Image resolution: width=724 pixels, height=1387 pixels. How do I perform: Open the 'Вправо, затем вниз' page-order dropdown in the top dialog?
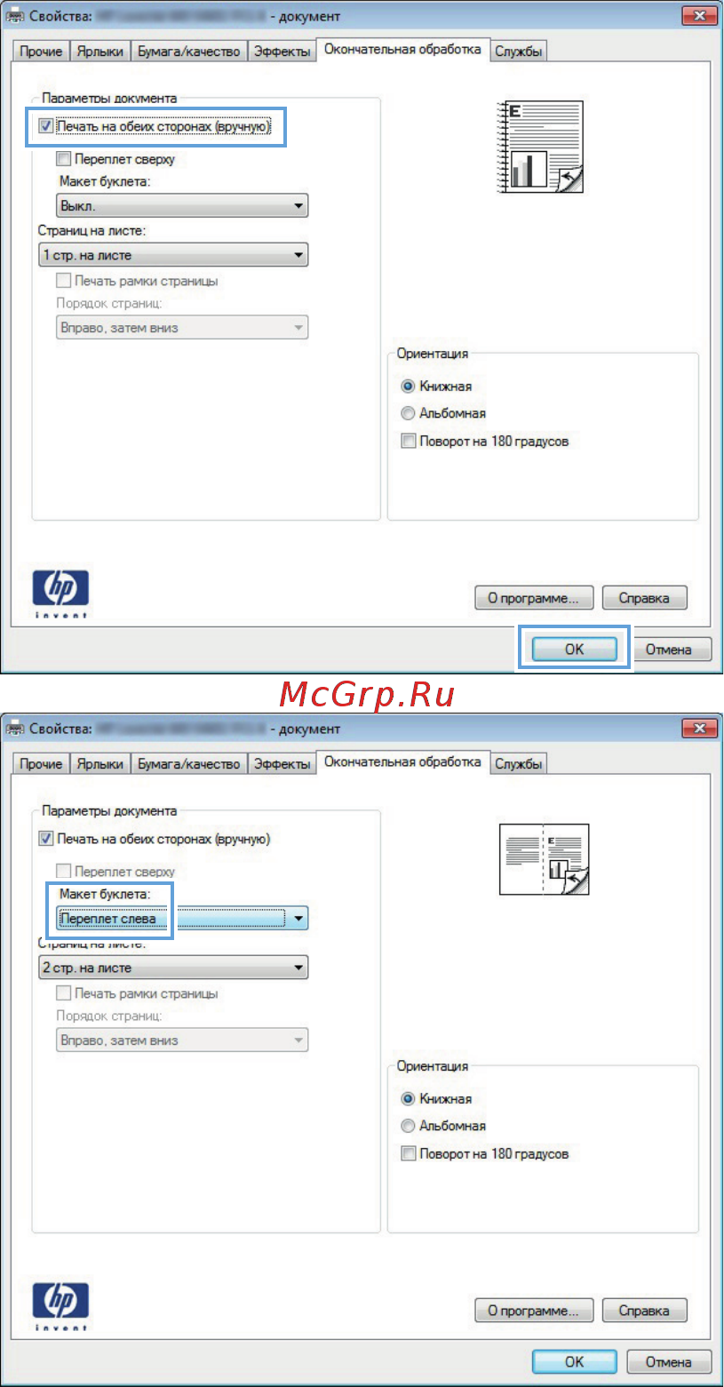[x=182, y=328]
